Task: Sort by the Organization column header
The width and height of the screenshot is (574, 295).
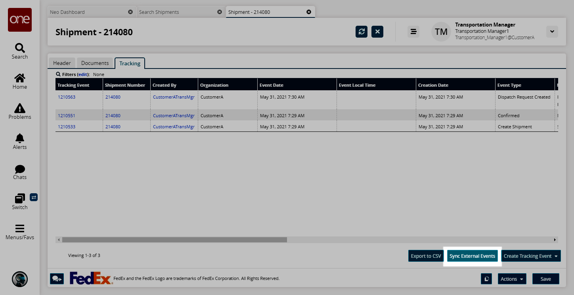Action: tap(228, 85)
